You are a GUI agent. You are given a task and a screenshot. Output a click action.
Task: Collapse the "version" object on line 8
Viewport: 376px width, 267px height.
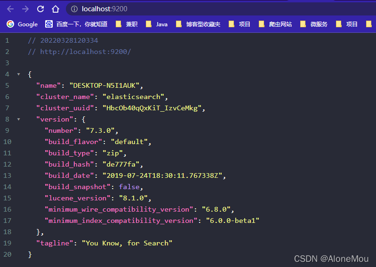(19, 119)
